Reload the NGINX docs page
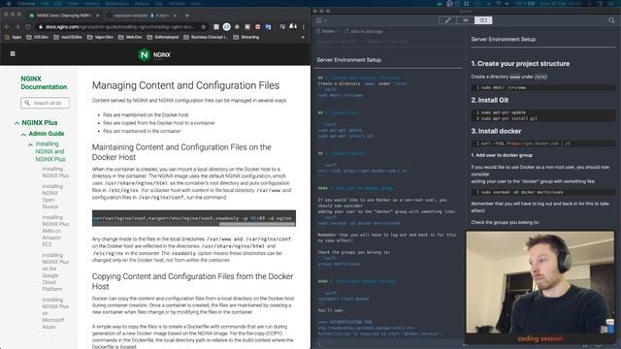Viewport: 621px width, 349px height. tap(28, 27)
